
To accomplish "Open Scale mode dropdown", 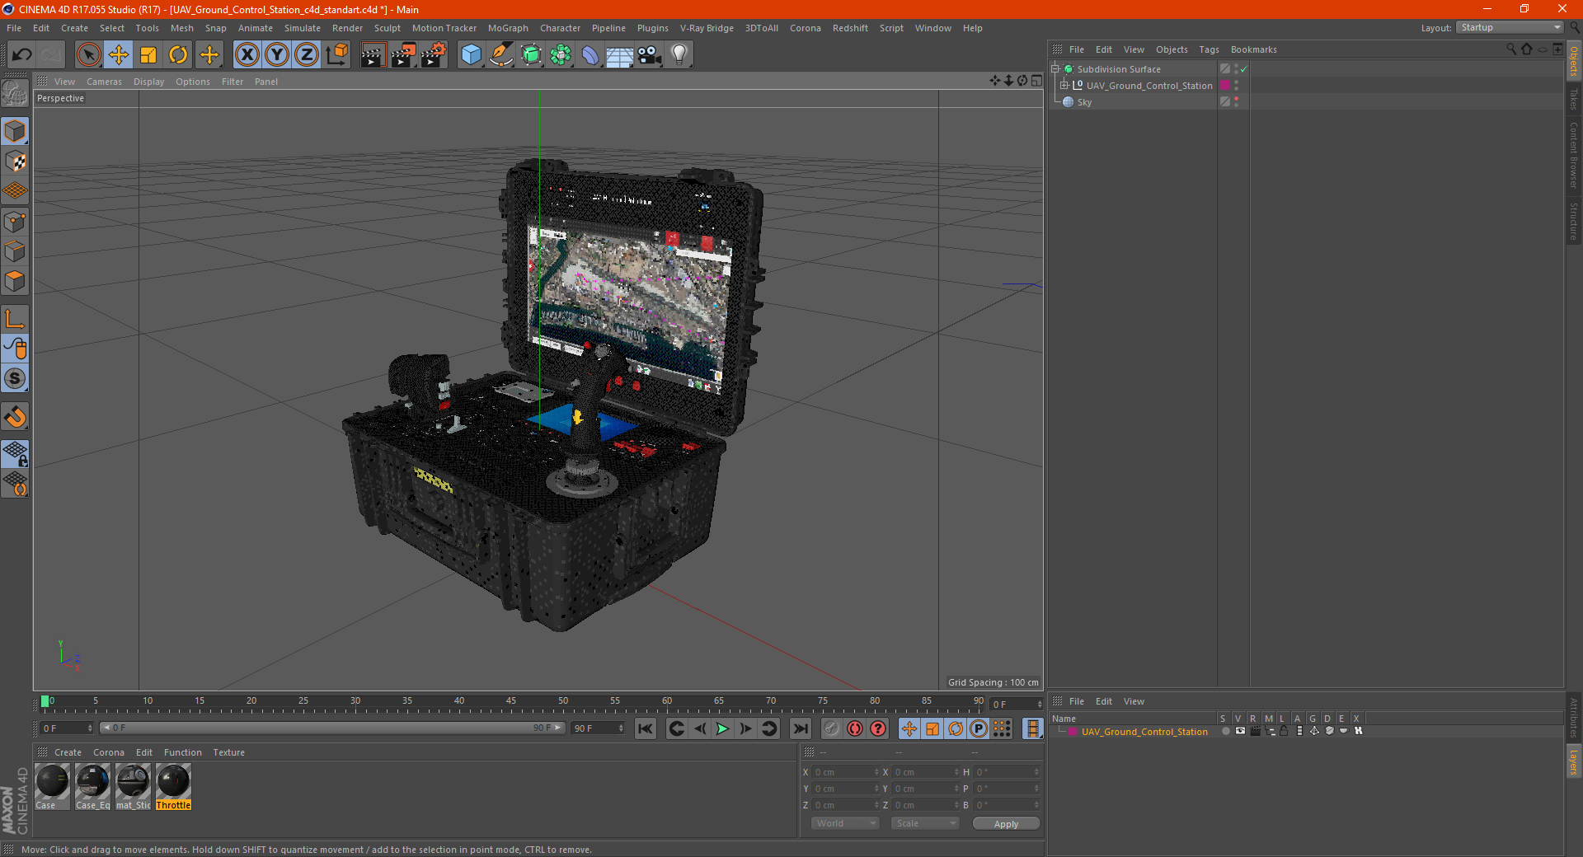I will coord(925,823).
